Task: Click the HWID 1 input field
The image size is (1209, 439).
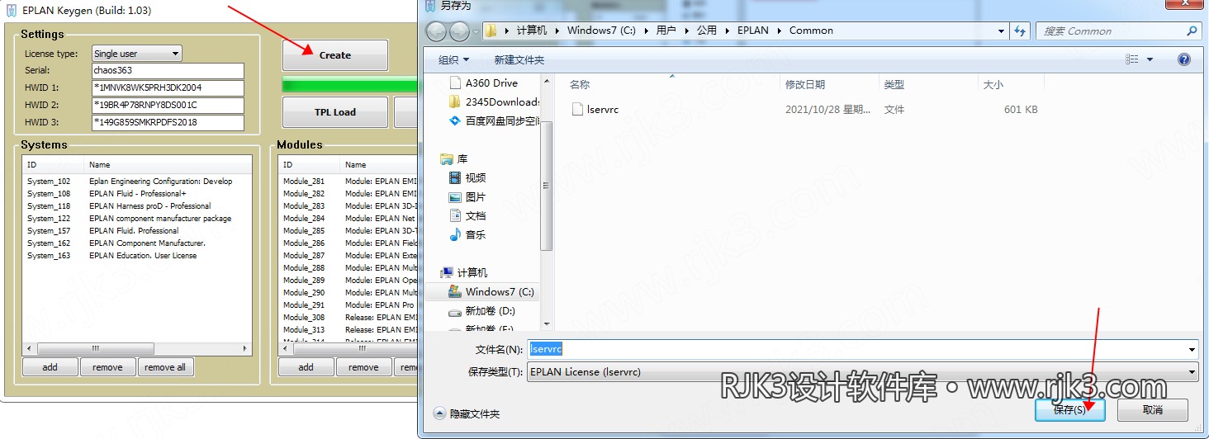Action: point(168,87)
